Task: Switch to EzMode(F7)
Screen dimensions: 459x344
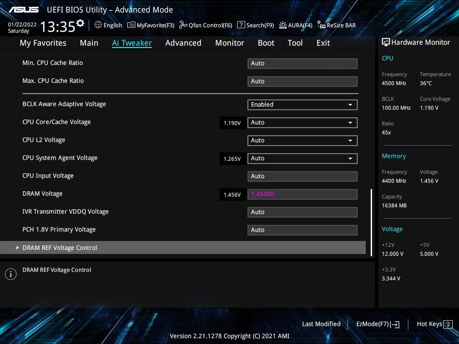Action: (377, 324)
